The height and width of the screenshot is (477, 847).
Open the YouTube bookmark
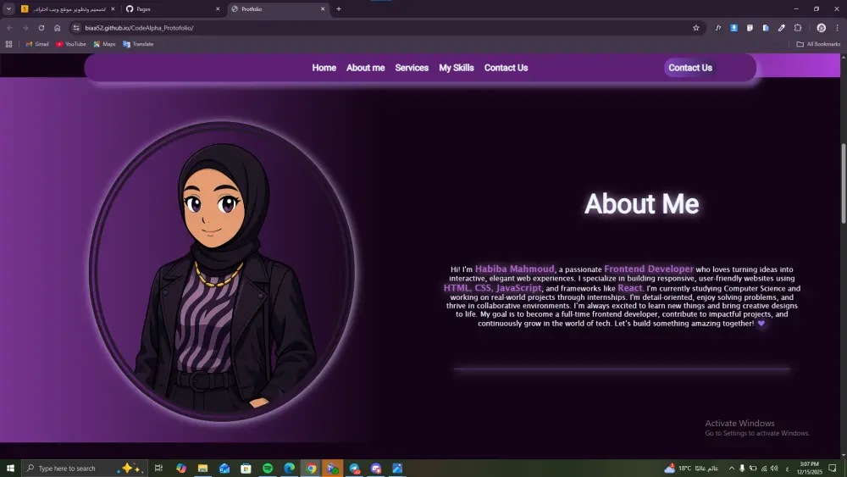71,44
